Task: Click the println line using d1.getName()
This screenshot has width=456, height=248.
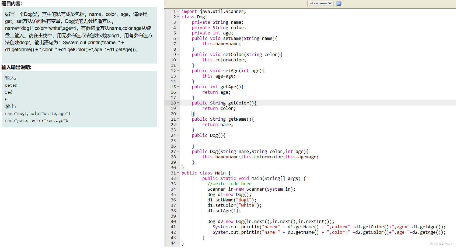Action: [x=329, y=227]
